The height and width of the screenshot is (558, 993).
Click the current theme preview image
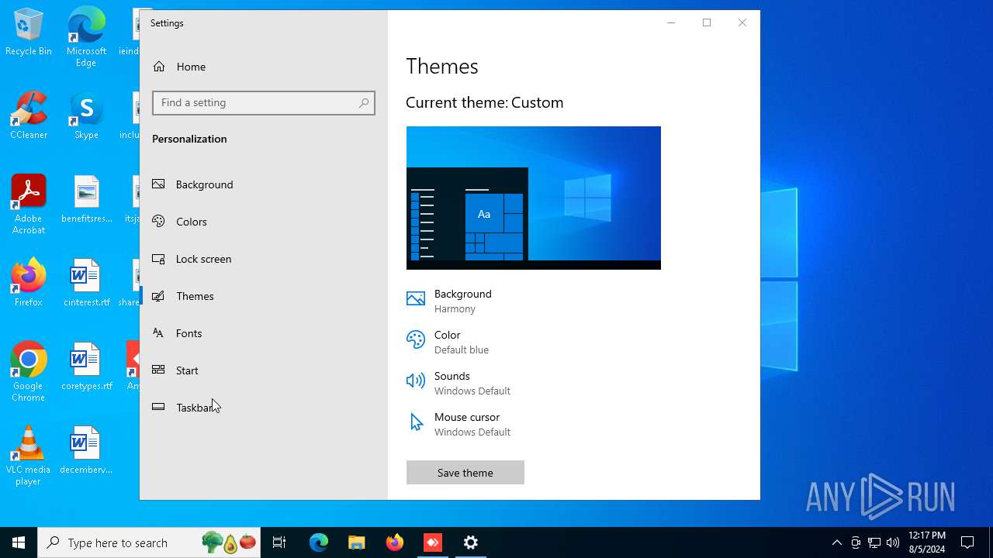click(534, 198)
